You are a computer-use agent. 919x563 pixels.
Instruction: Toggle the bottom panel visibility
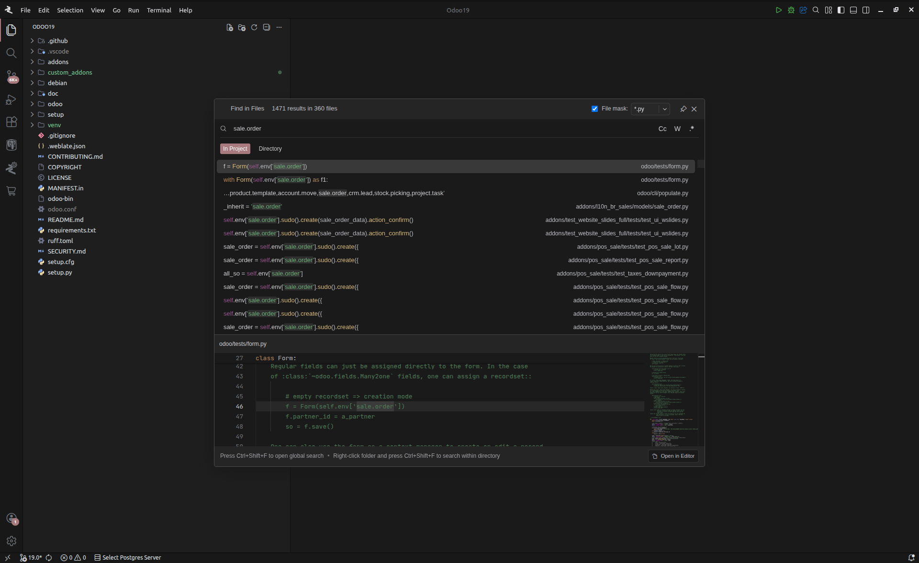(853, 10)
